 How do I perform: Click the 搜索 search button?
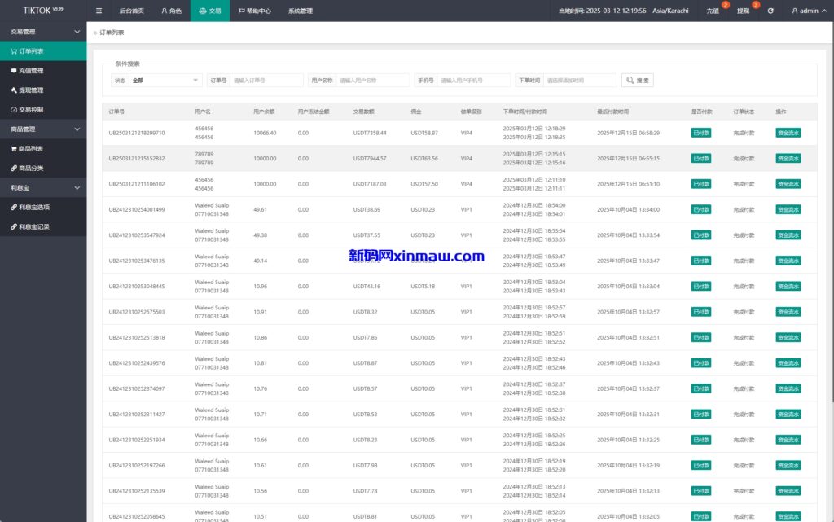point(638,81)
